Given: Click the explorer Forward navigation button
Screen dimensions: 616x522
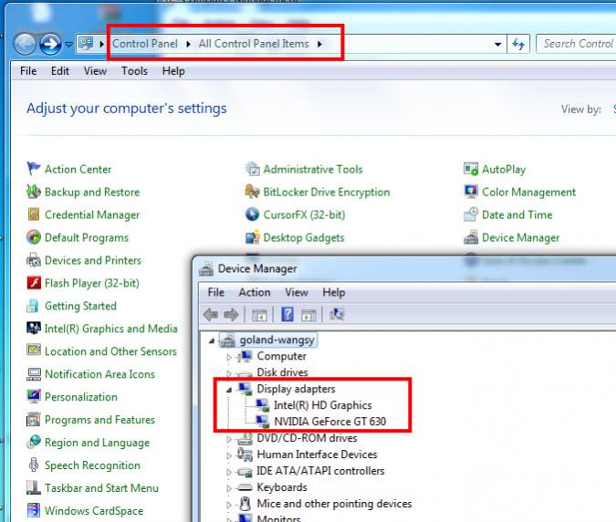Looking at the screenshot, I should click(x=50, y=44).
